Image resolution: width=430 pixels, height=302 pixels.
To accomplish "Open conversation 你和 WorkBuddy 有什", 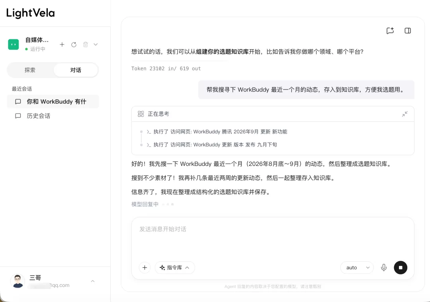I will point(53,102).
